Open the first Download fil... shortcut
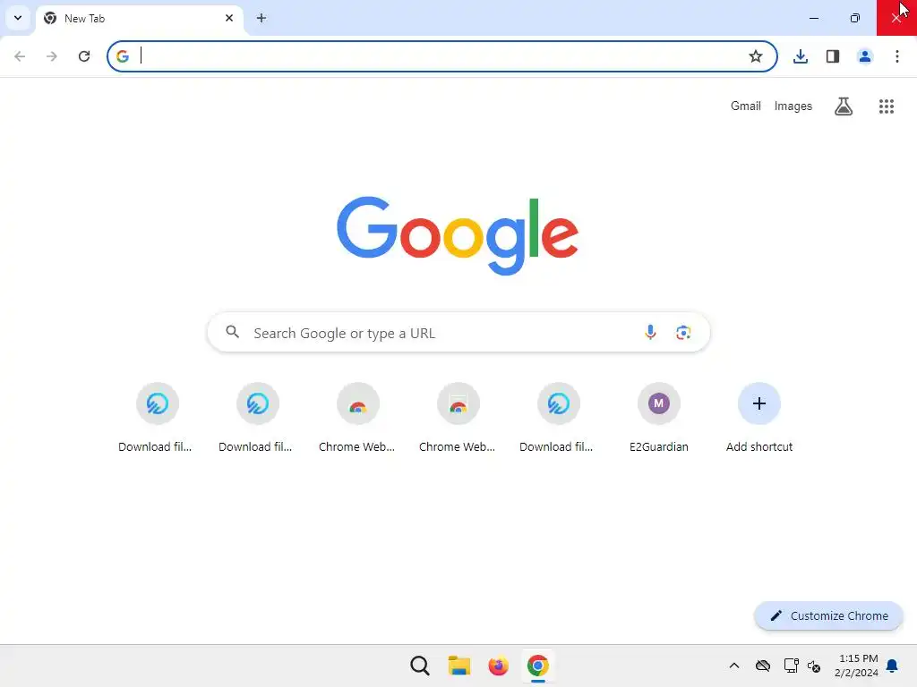This screenshot has width=917, height=687. click(x=156, y=419)
